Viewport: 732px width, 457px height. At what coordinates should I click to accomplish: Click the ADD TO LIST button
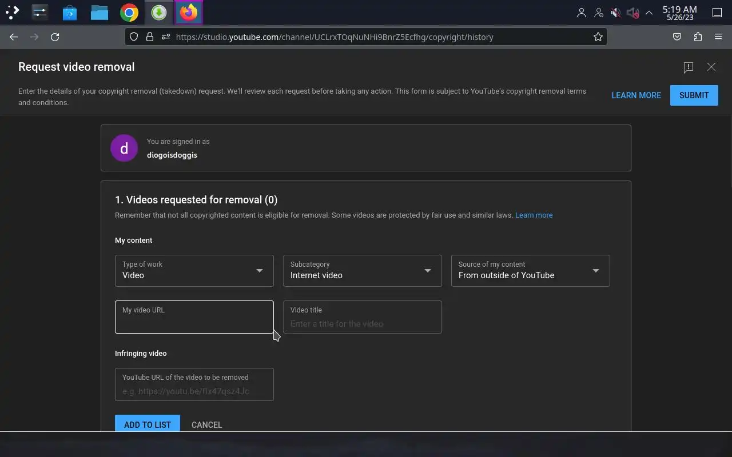click(148, 423)
